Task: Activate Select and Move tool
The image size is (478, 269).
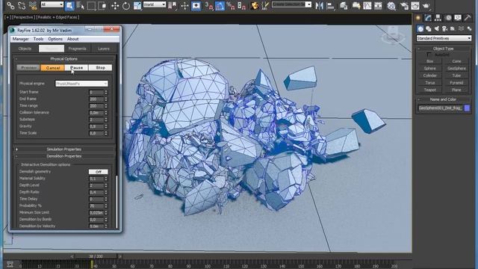Action: [115, 5]
